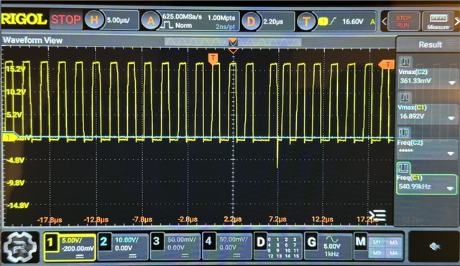Toggle math channel M4
Viewport: 460px width, 266px height.
[x=393, y=252]
